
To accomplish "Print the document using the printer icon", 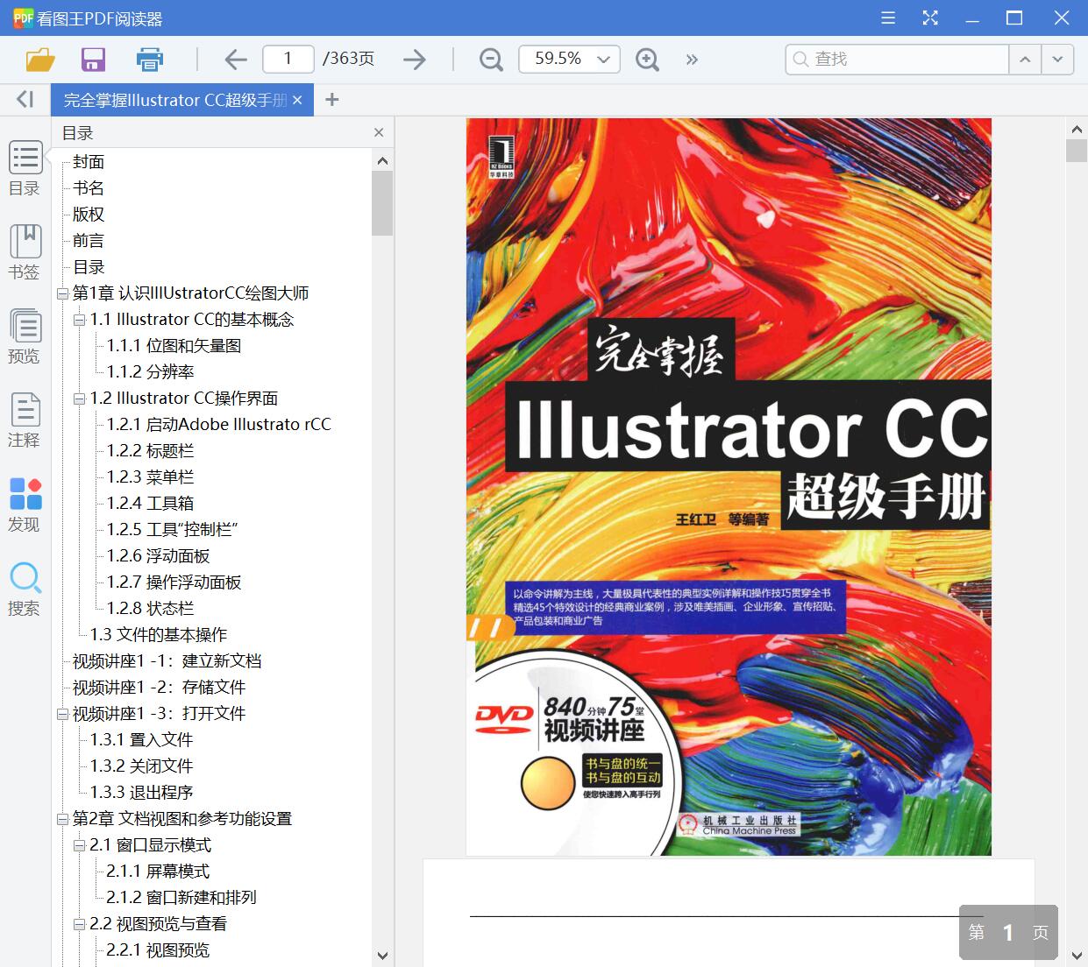I will coord(150,60).
